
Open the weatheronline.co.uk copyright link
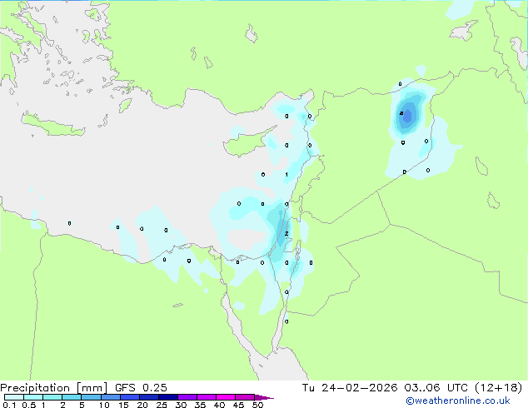(458, 401)
